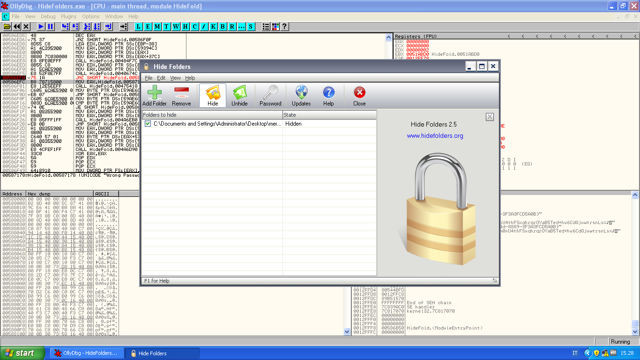Open the Window menu in OllyDbg

[114, 16]
